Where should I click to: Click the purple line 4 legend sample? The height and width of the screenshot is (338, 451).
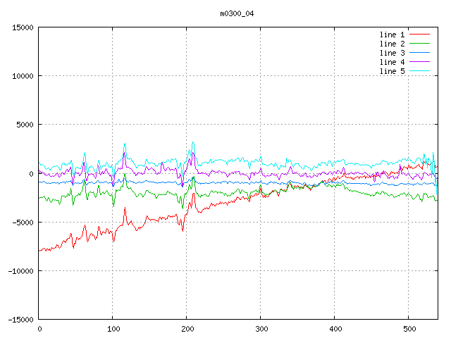(419, 62)
